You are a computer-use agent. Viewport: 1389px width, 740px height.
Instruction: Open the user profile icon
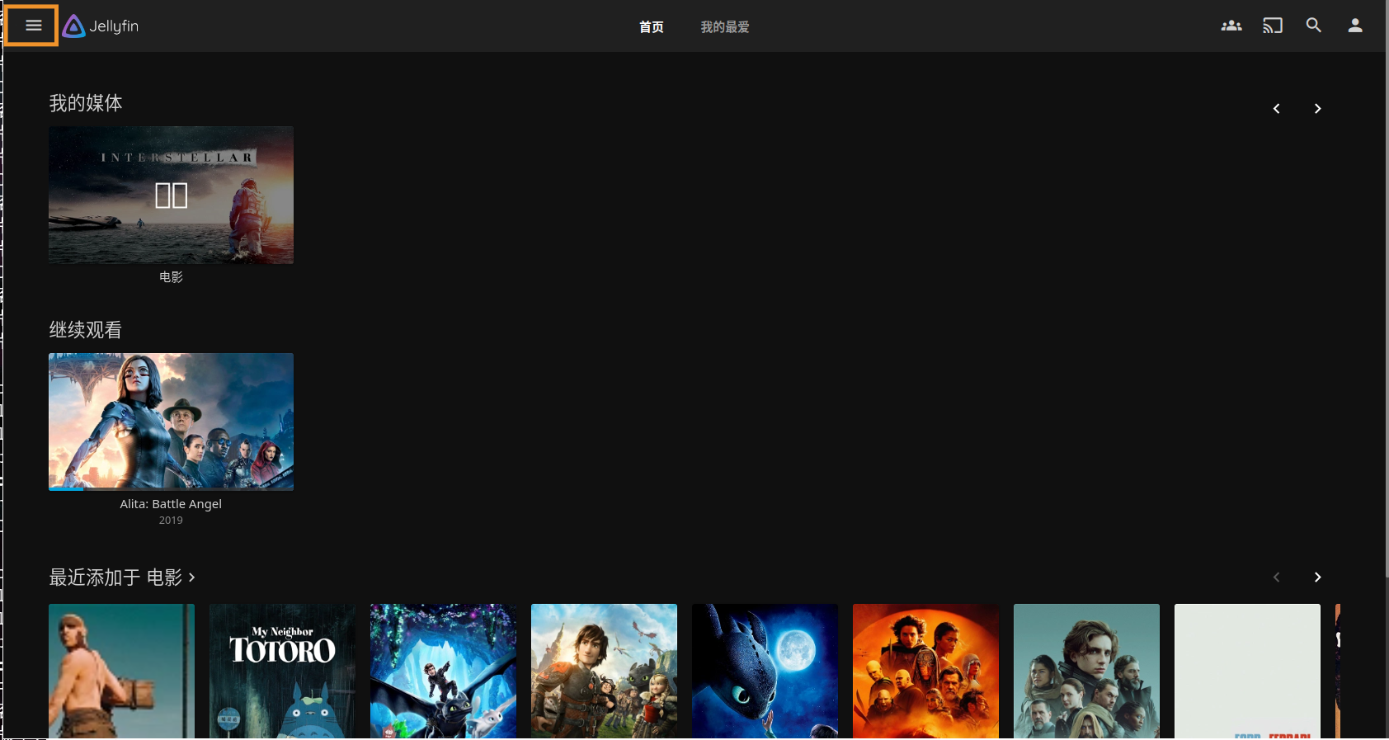1355,26
